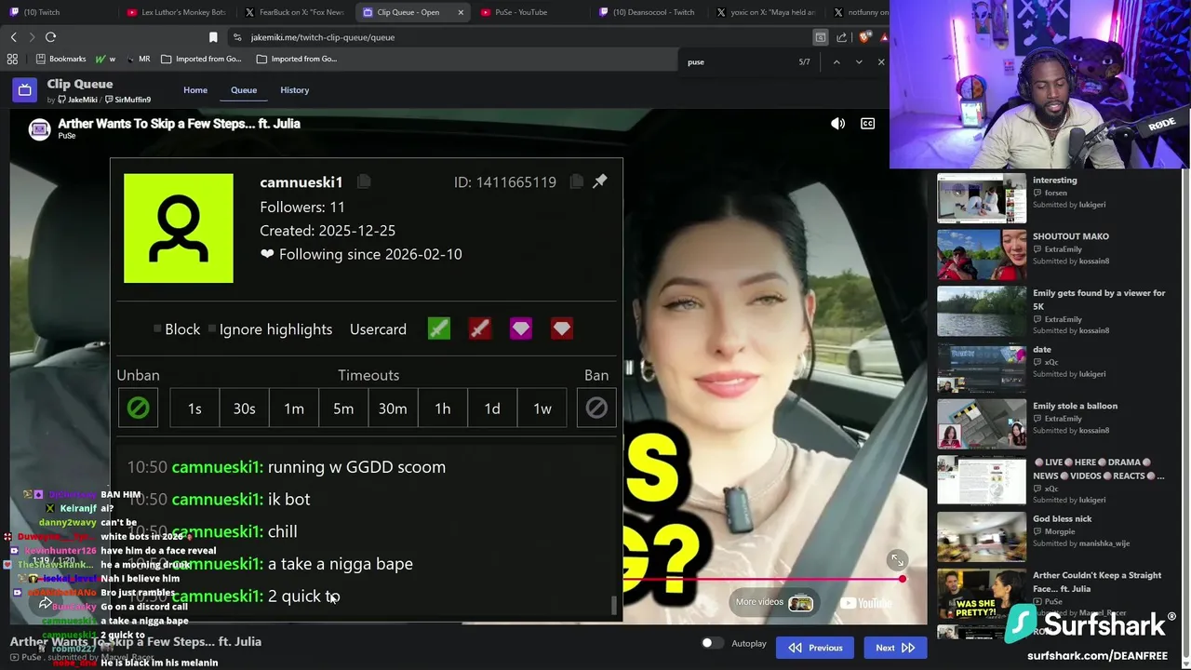1191x670 pixels.
Task: Pin the user card with the pin icon
Action: [x=600, y=181]
